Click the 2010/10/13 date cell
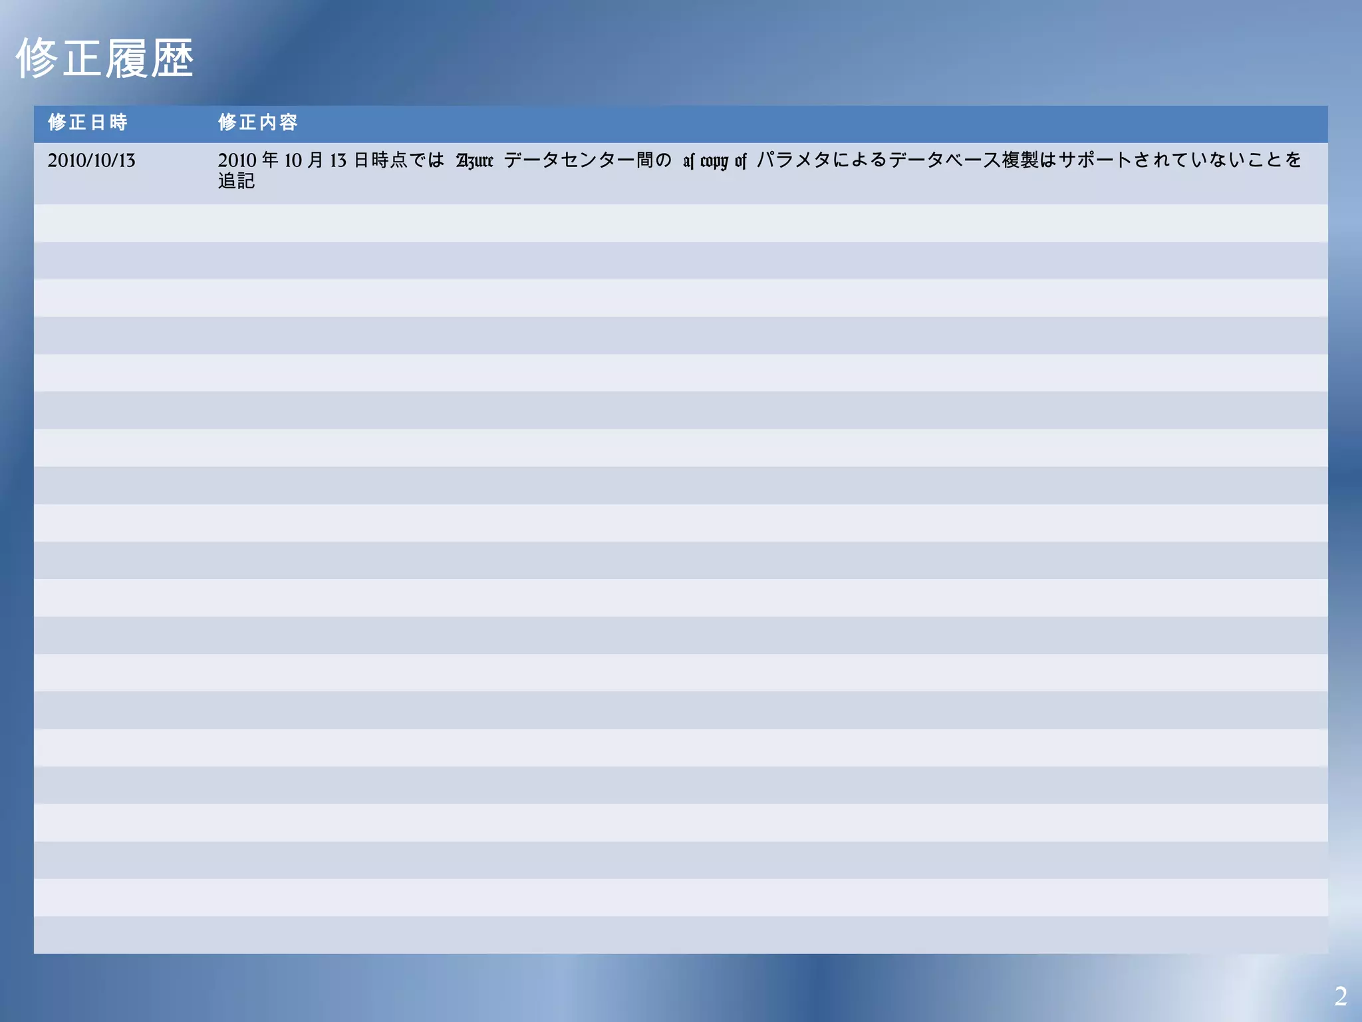The width and height of the screenshot is (1362, 1022). click(91, 160)
